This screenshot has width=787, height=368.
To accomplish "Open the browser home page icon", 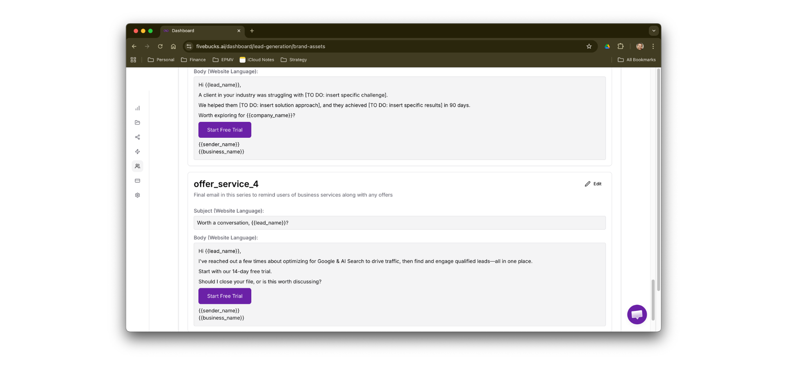I will (x=173, y=46).
